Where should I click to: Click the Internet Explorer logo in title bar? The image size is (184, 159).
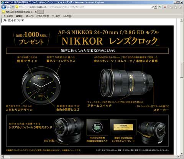tap(2, 2)
